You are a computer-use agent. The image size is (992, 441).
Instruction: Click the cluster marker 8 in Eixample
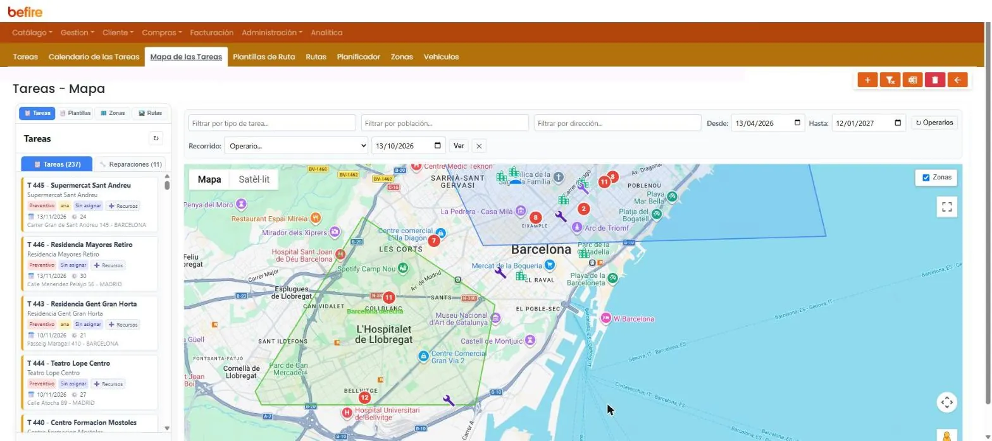535,217
